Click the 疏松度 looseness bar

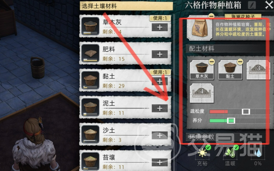(240, 112)
